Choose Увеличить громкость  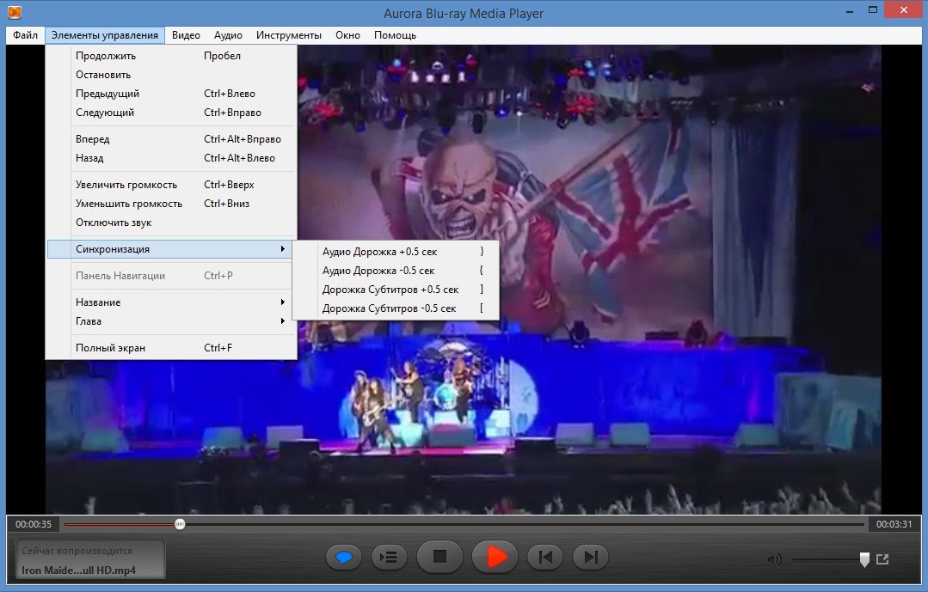pyautogui.click(x=171, y=185)
